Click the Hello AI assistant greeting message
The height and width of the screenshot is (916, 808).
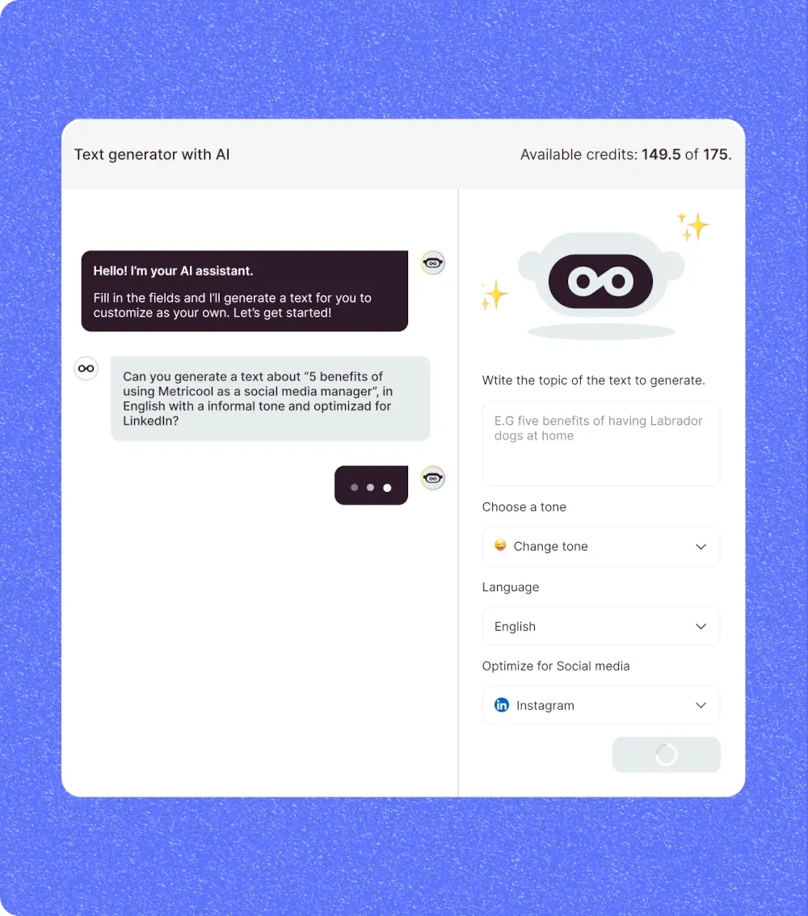coord(244,291)
